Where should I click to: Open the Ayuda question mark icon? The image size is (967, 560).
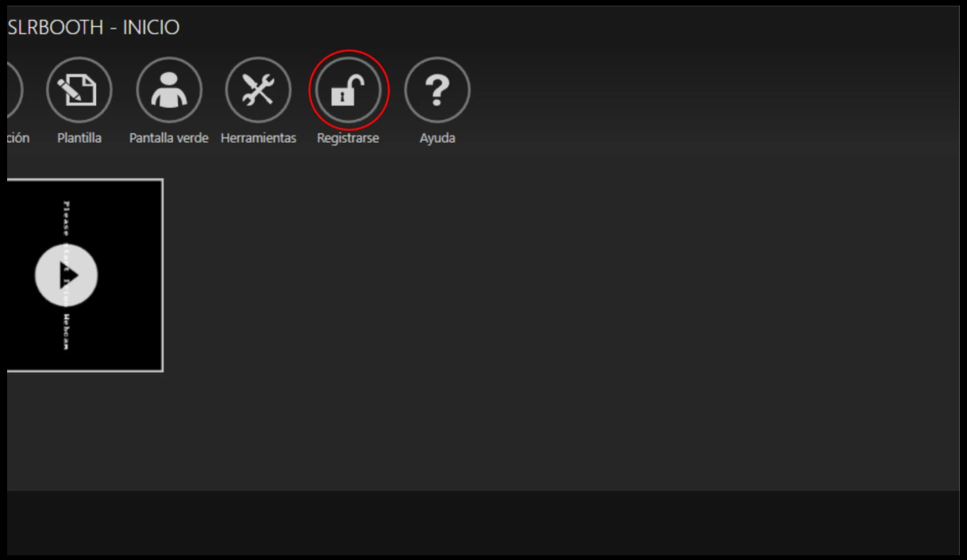tap(437, 90)
